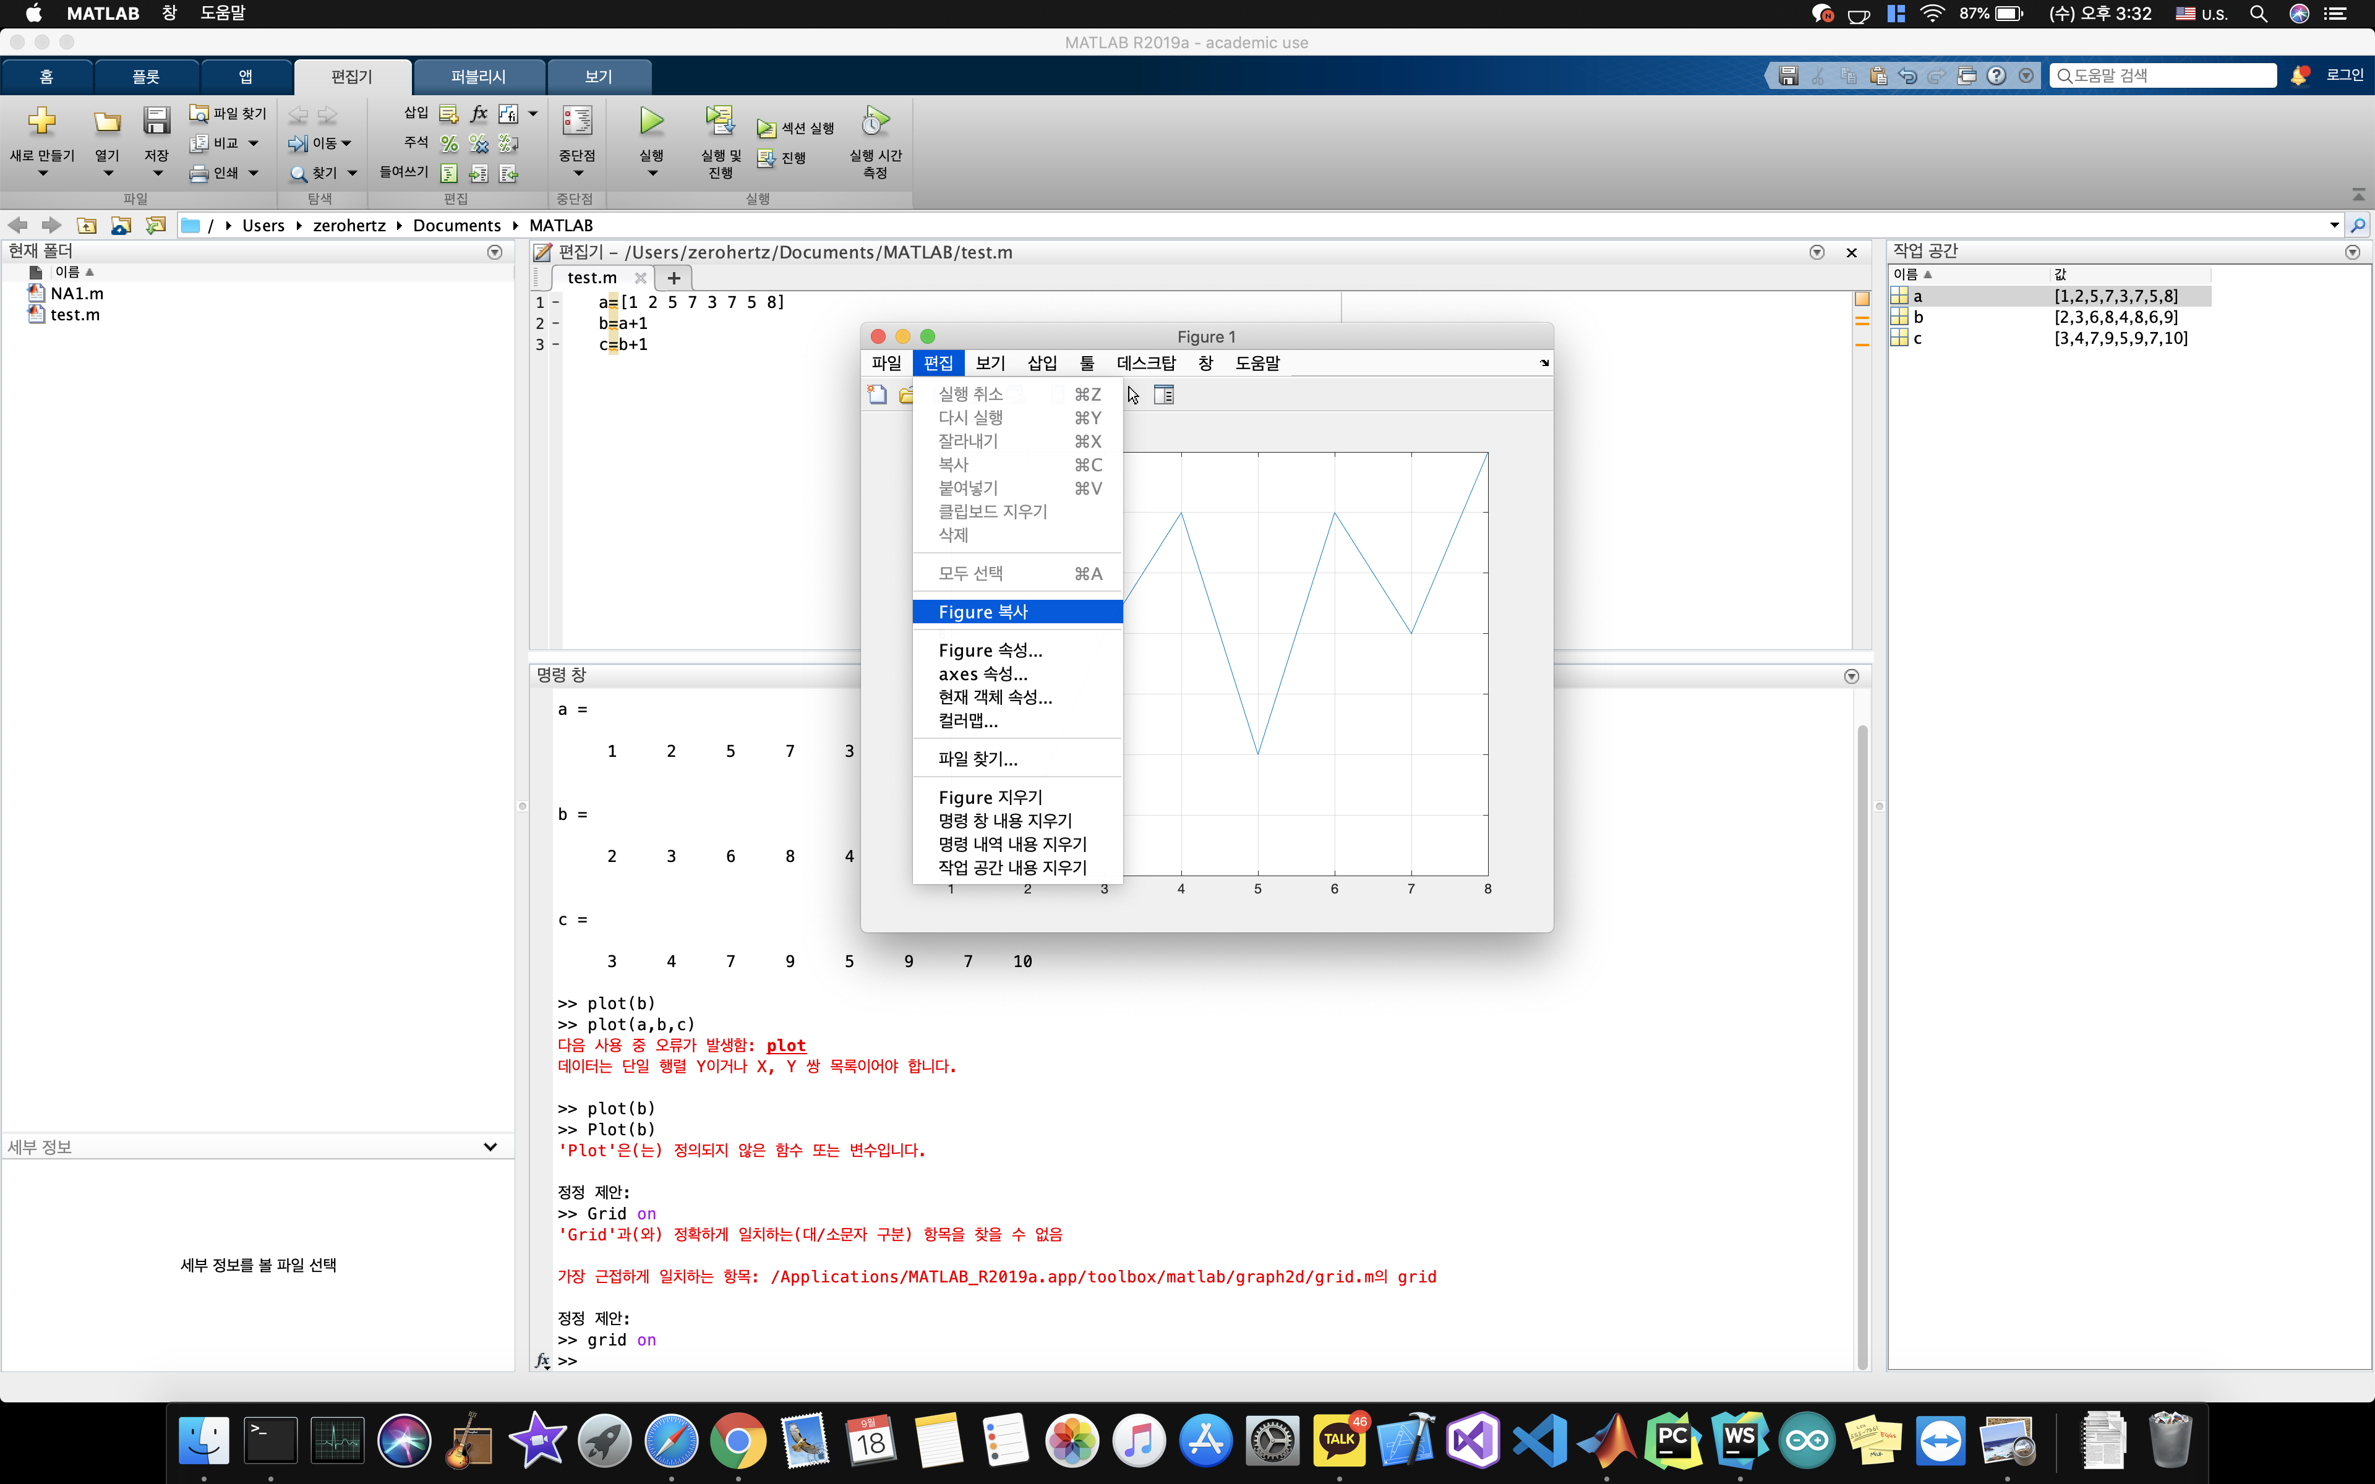Open Chrome from the Dock
2375x1484 pixels.
738,1441
